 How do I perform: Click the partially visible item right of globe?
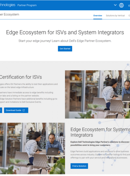(129, 6)
